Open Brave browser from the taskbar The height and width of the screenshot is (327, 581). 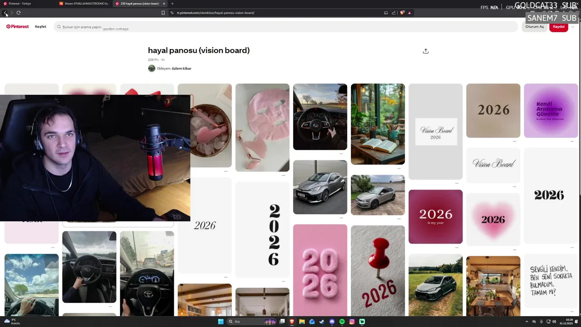(292, 322)
